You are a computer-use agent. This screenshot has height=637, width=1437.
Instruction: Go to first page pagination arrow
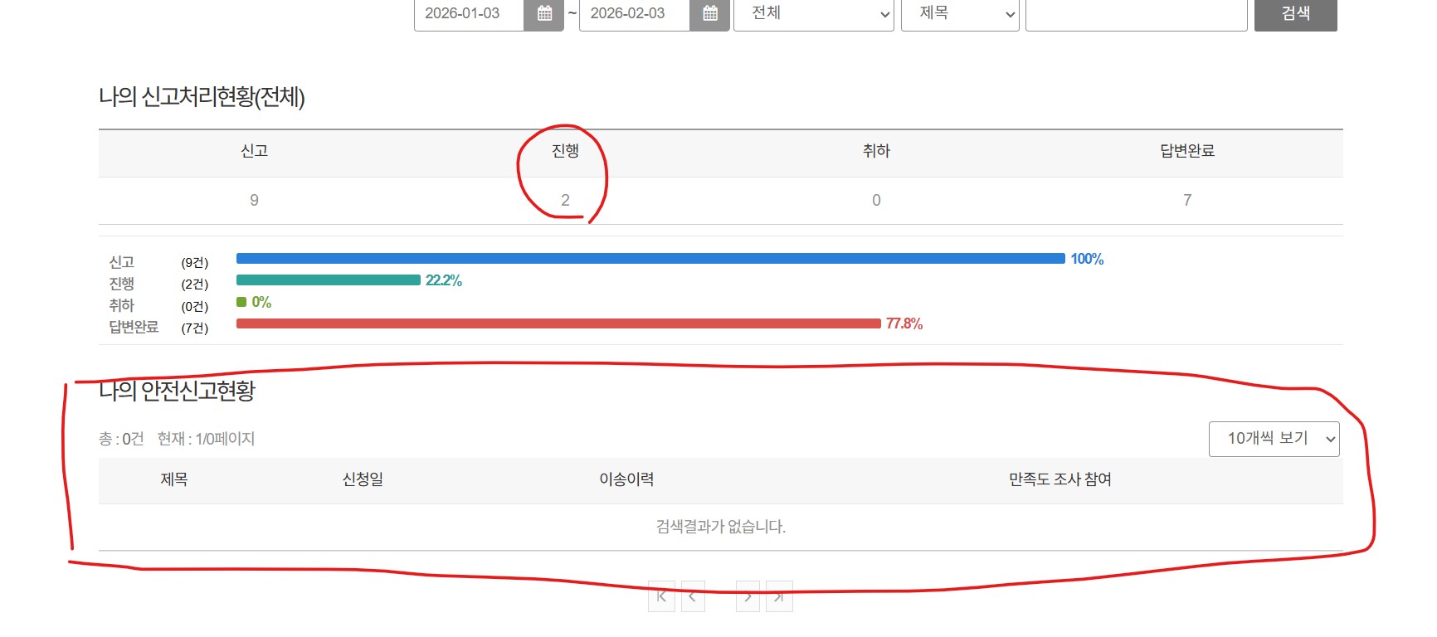661,596
